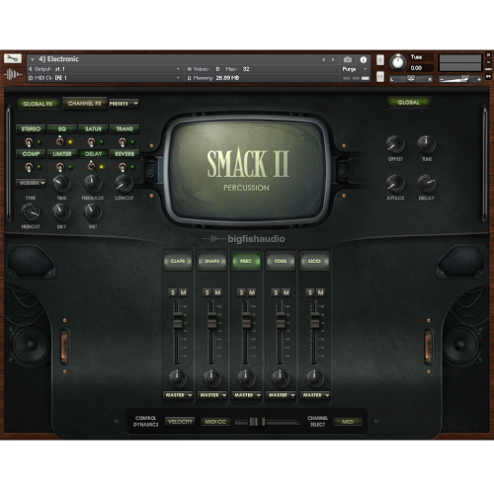Viewport: 494px width, 494px height.
Task: Click the DECAY knob
Action: pos(427,184)
